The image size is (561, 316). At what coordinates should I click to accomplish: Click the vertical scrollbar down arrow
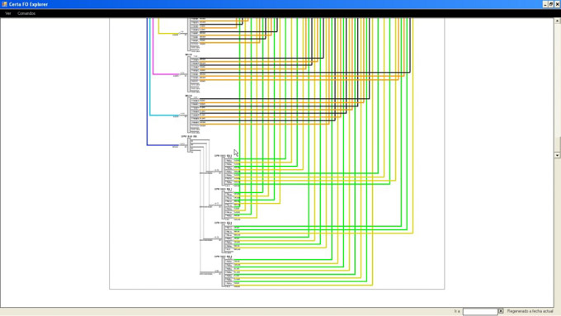pyautogui.click(x=557, y=155)
